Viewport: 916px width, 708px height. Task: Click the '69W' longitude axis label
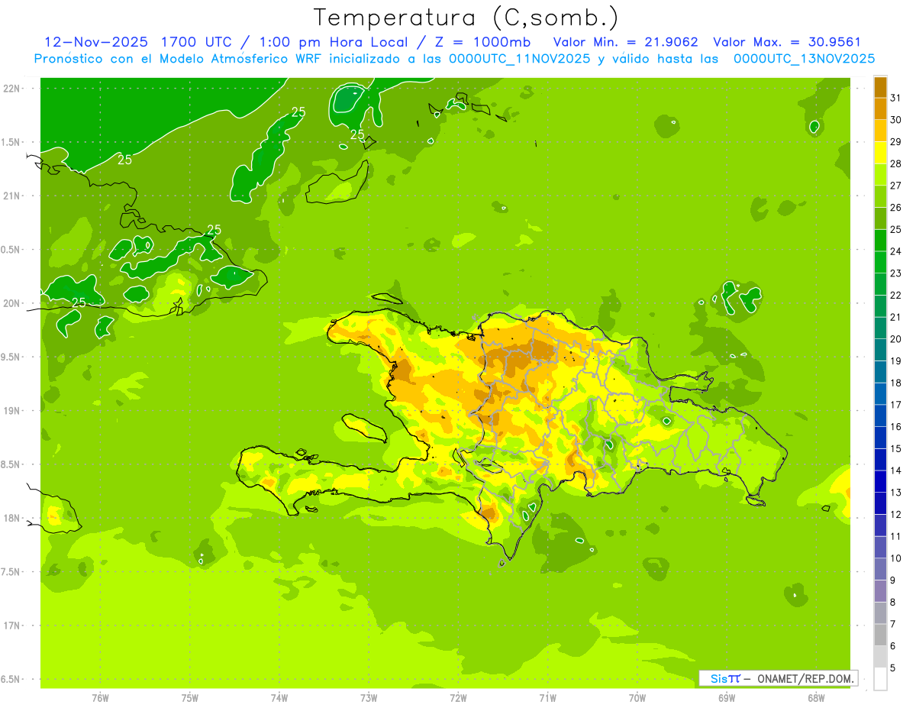(x=727, y=697)
